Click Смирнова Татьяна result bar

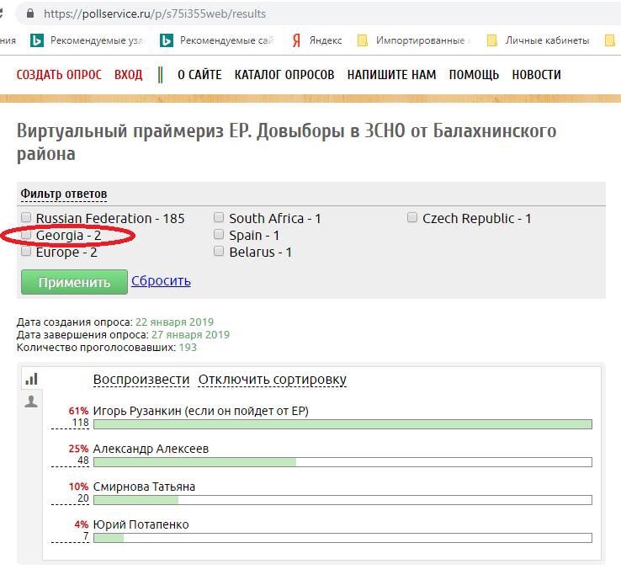click(342, 500)
